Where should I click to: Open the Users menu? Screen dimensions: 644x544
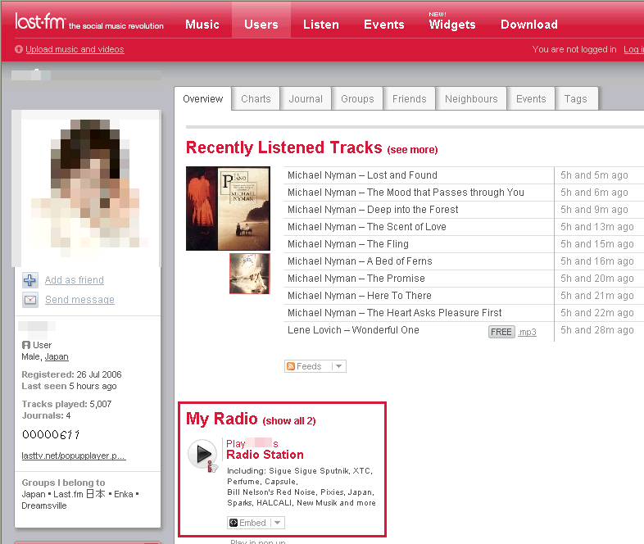point(261,25)
